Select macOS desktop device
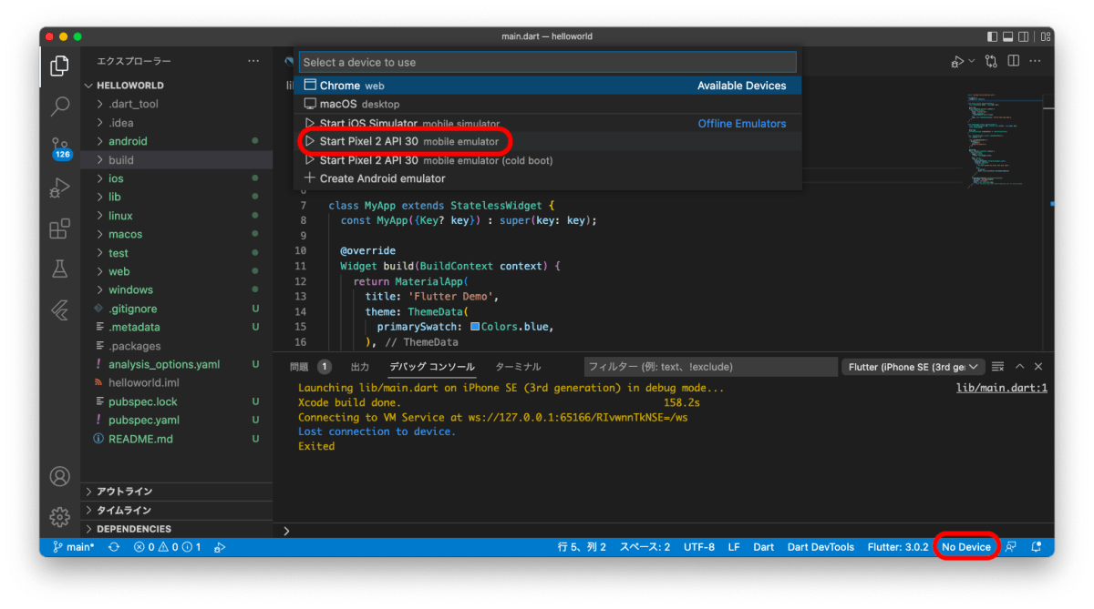Viewport: 1094px width, 609px height. 548,104
